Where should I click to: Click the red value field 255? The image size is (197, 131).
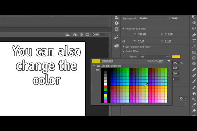[175, 68]
